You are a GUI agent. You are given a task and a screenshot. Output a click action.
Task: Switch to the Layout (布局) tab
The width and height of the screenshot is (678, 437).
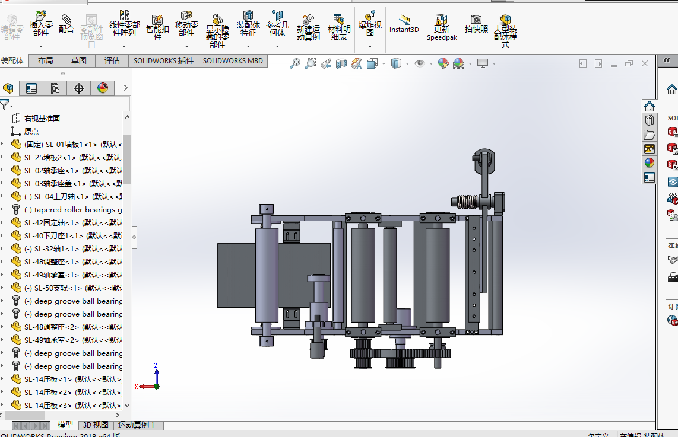45,61
